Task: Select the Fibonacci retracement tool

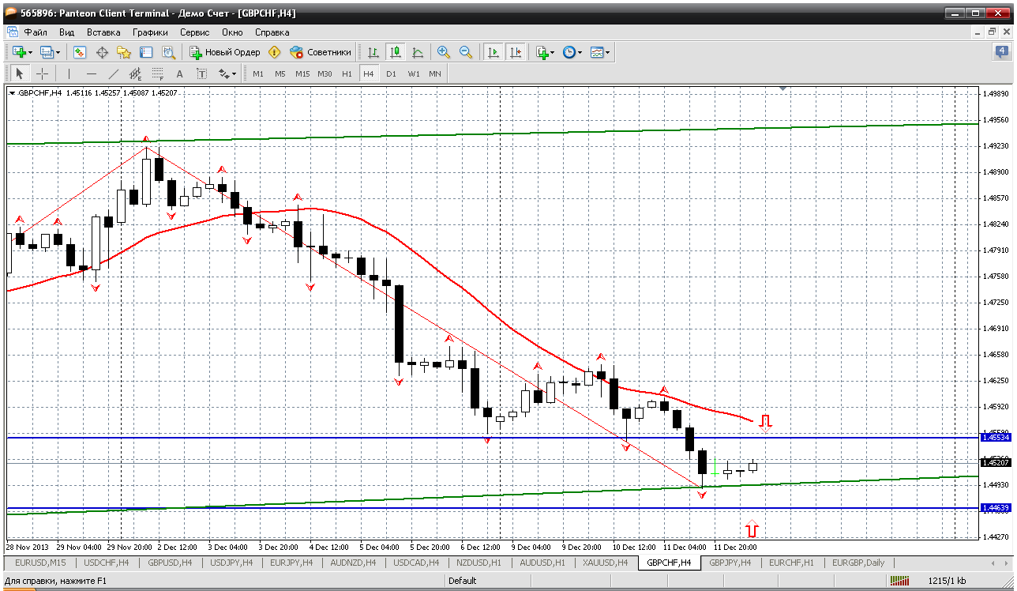Action: pyautogui.click(x=157, y=73)
